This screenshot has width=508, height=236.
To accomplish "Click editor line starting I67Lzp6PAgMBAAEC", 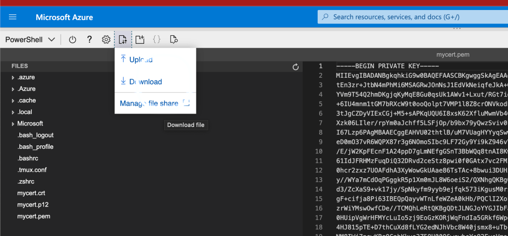I will [x=422, y=132].
